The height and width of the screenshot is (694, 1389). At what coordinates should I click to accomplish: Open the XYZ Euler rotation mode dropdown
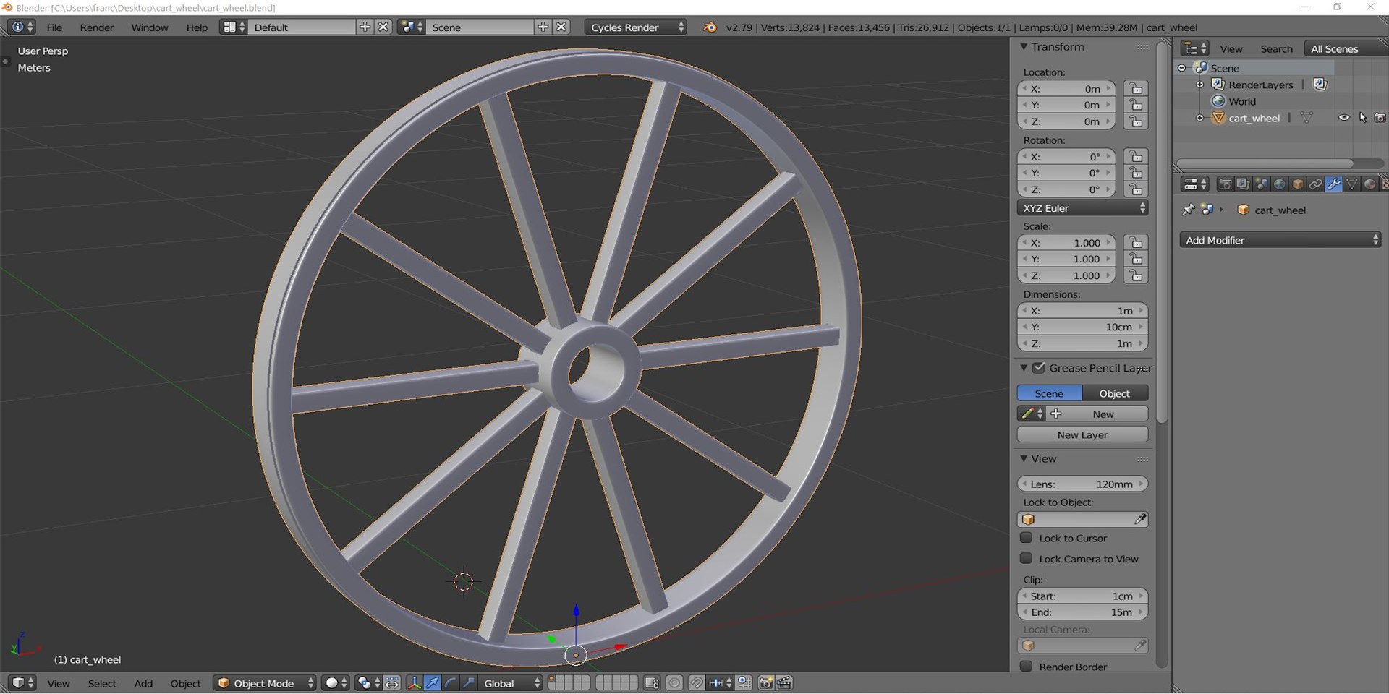point(1082,208)
